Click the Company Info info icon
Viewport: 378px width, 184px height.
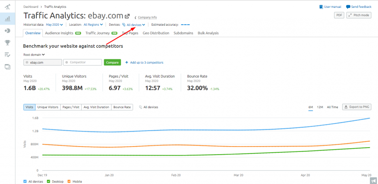pyautogui.click(x=135, y=18)
